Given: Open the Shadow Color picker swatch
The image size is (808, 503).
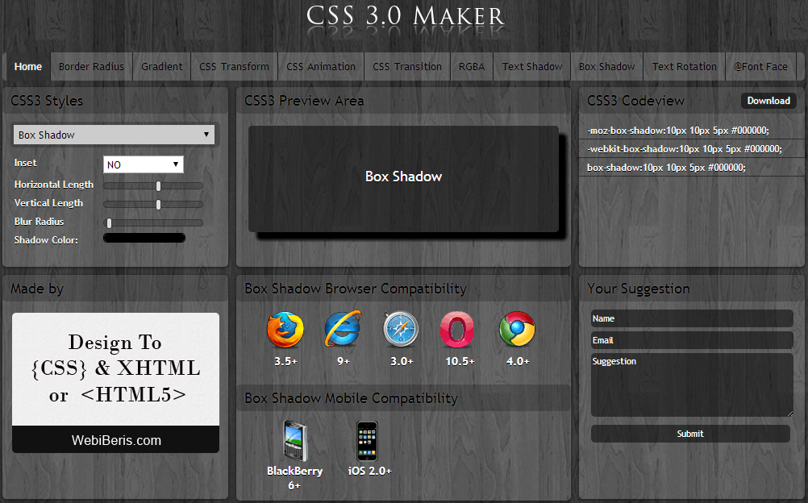Looking at the screenshot, I should [x=144, y=238].
